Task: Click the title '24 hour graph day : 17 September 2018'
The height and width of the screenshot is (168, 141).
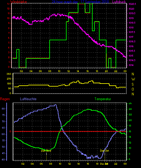Action: point(80,2)
